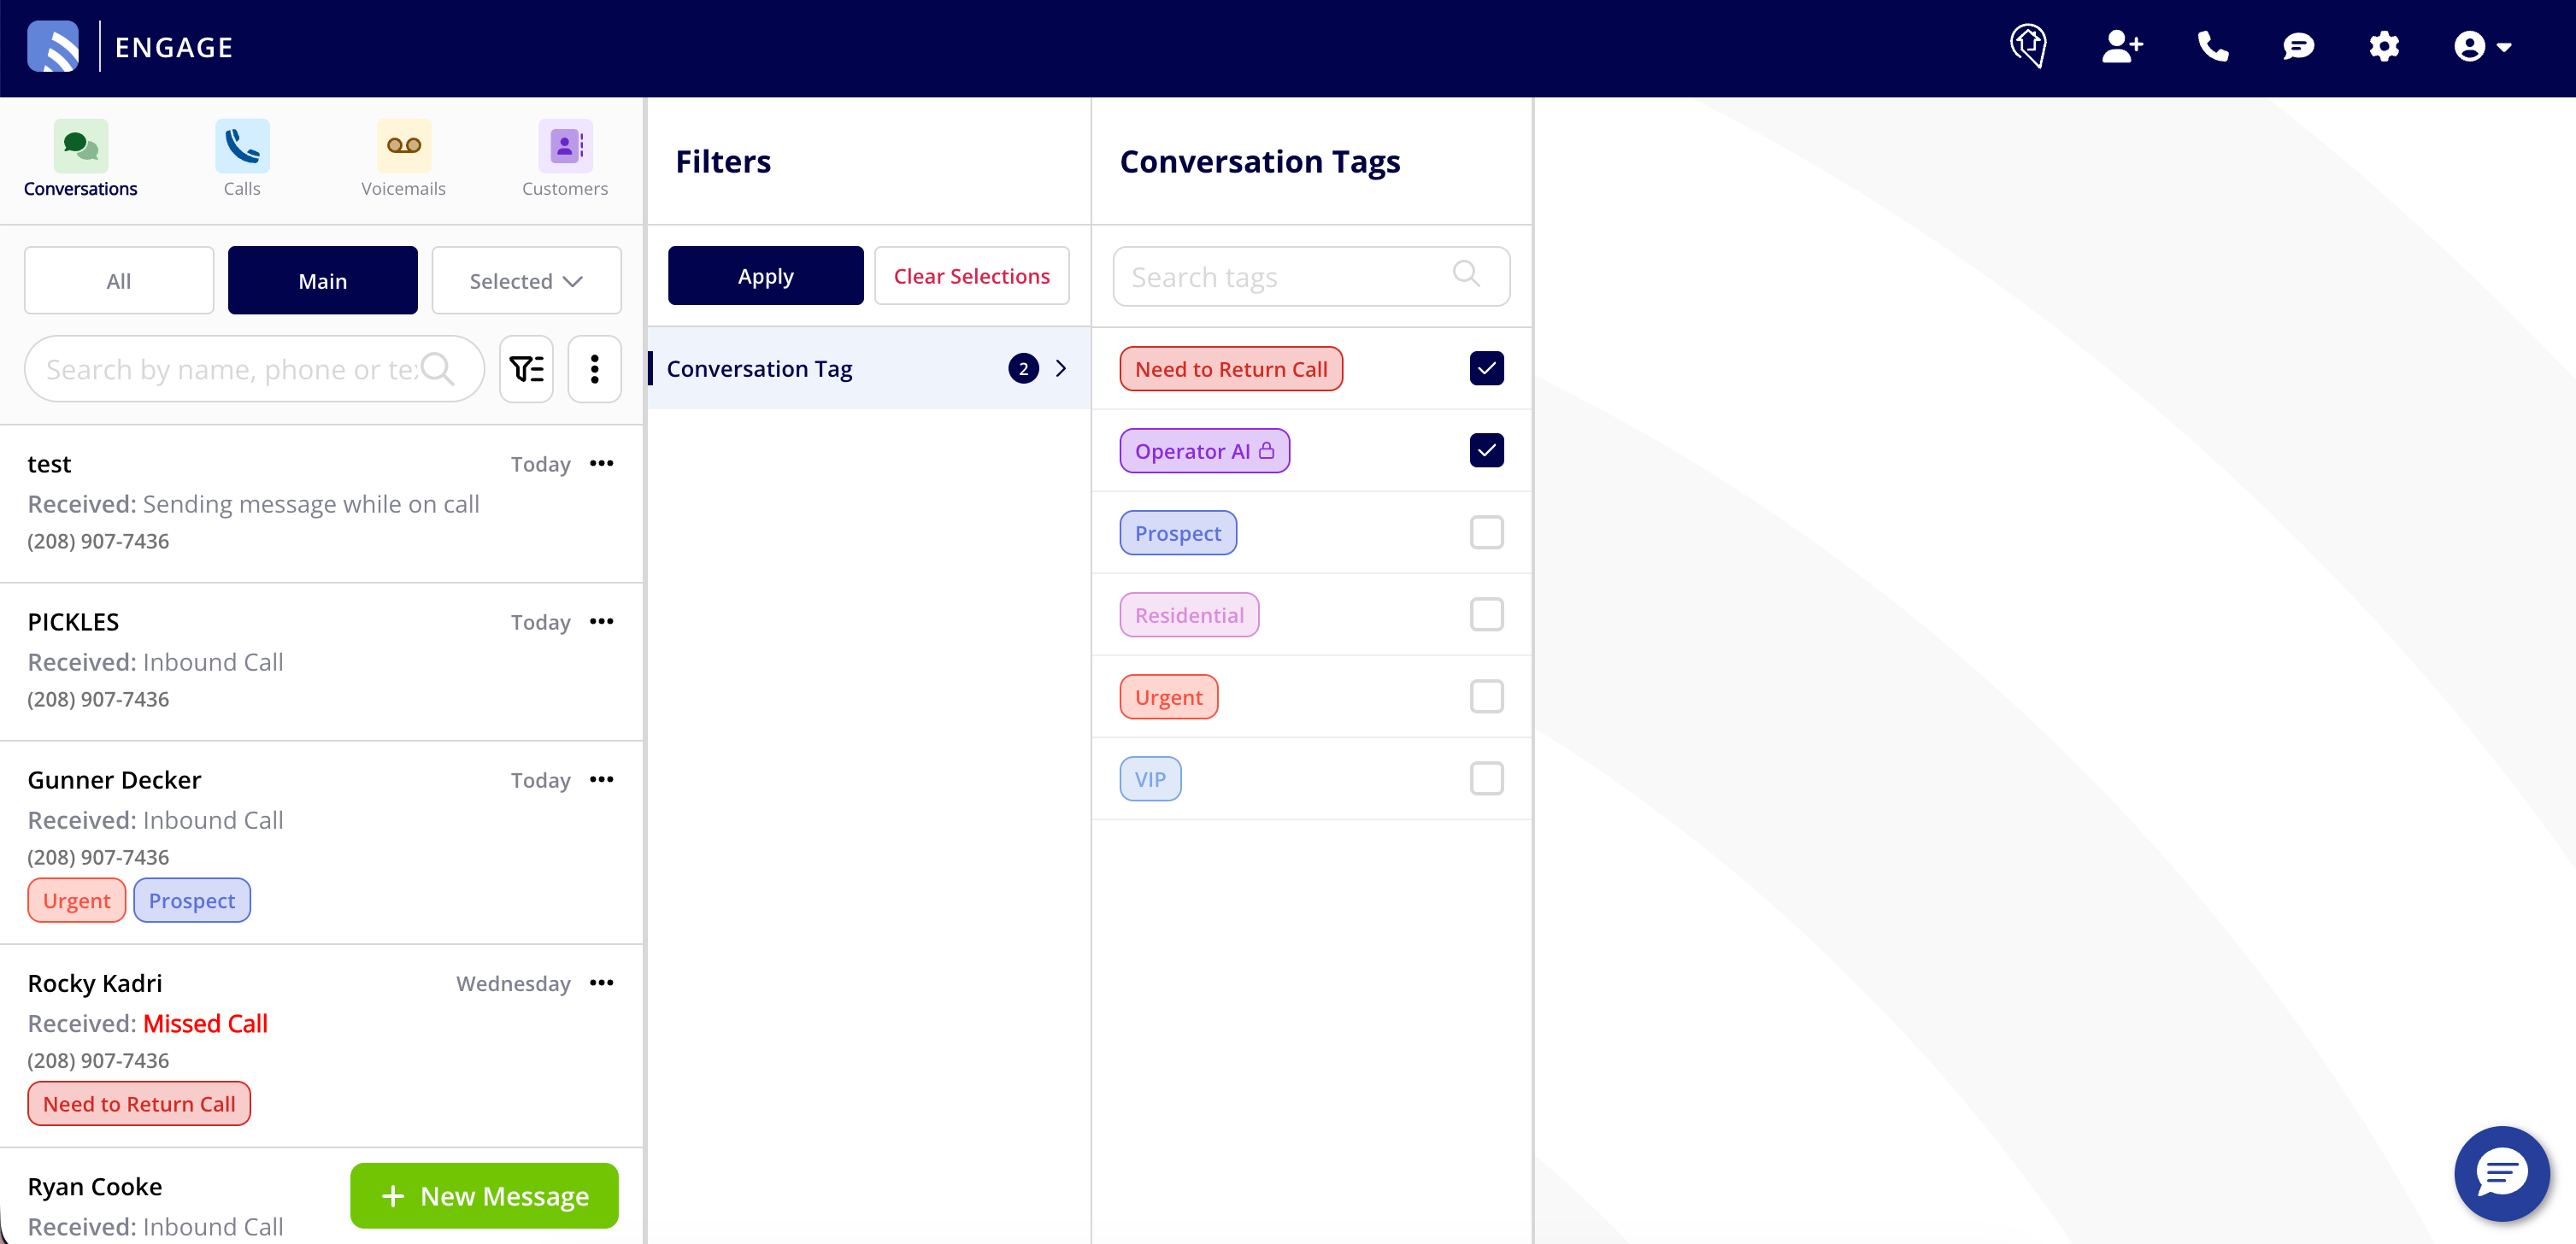2576x1244 pixels.
Task: Check the VIP tag checkbox
Action: [x=1487, y=779]
